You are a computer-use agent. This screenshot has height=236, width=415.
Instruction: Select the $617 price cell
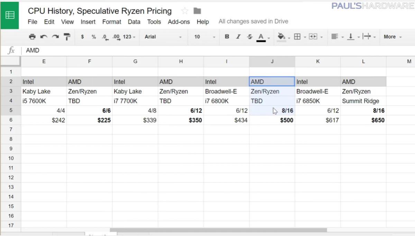click(318, 120)
